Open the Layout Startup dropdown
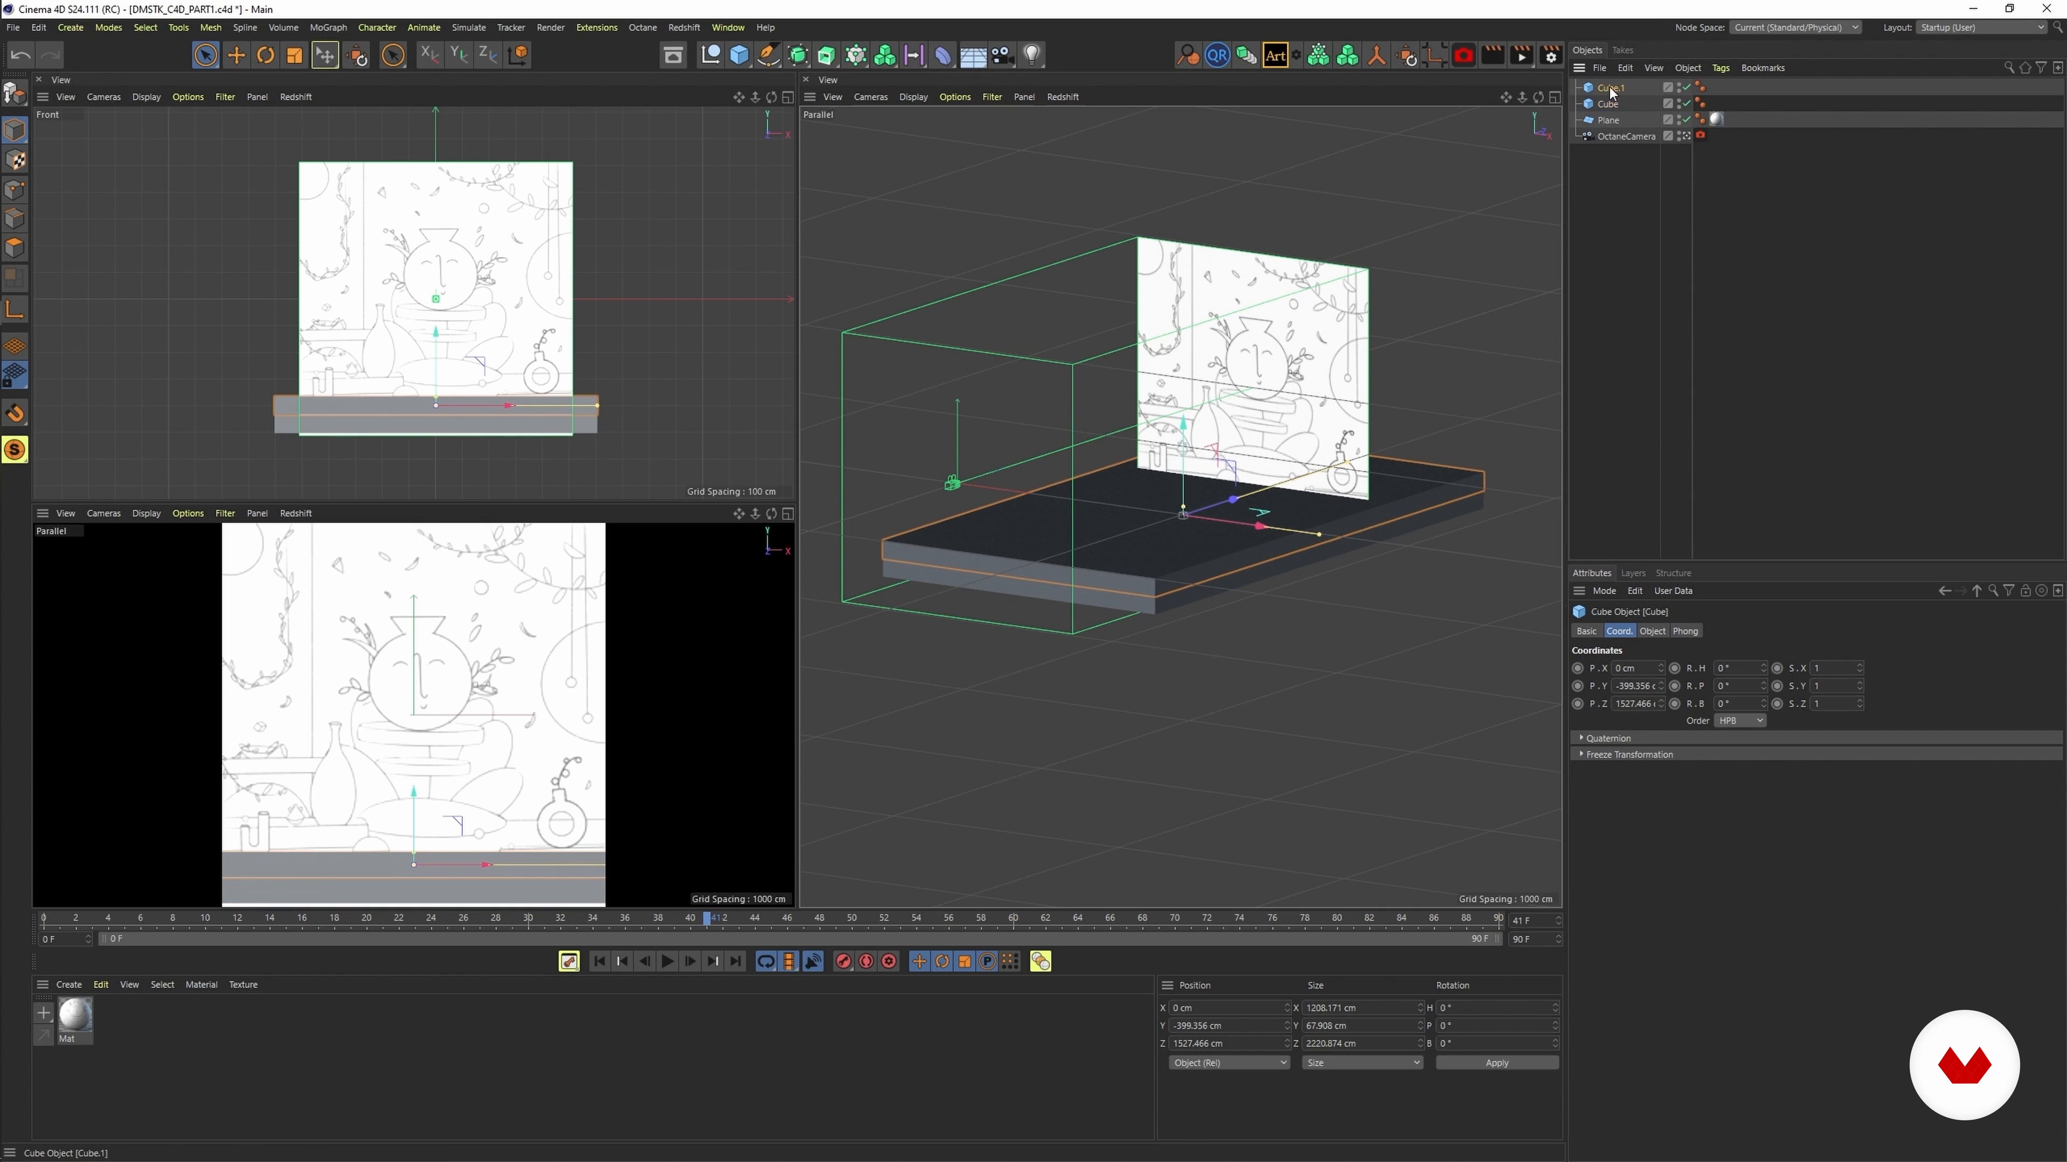This screenshot has width=2067, height=1162. [1982, 28]
